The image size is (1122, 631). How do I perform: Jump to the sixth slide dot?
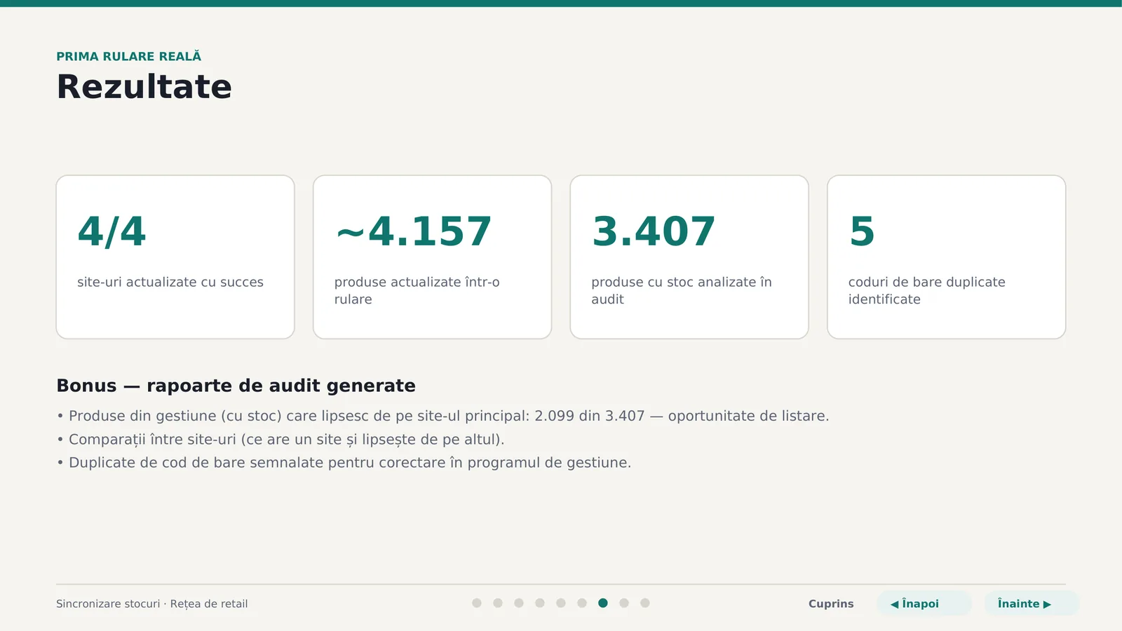coord(582,603)
